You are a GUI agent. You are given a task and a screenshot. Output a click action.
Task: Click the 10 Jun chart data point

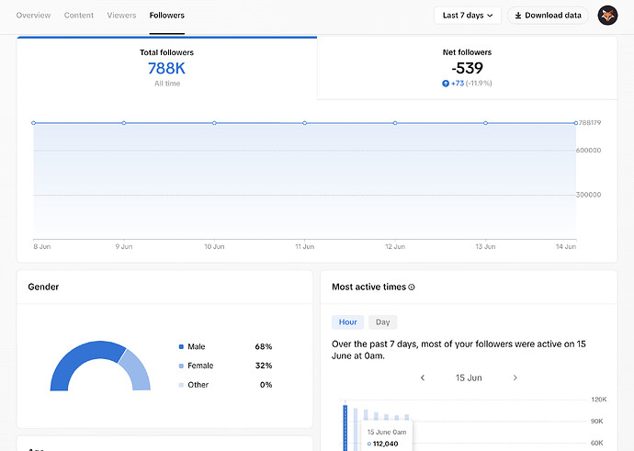pos(214,123)
